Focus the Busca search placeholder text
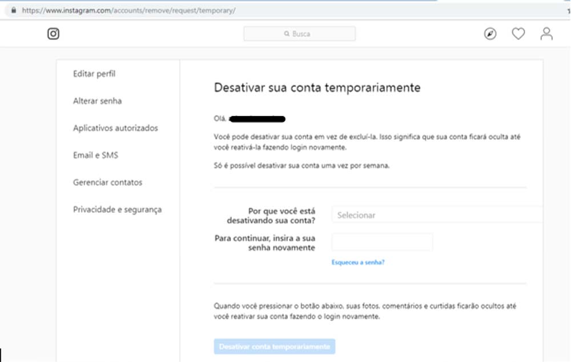 tap(301, 34)
